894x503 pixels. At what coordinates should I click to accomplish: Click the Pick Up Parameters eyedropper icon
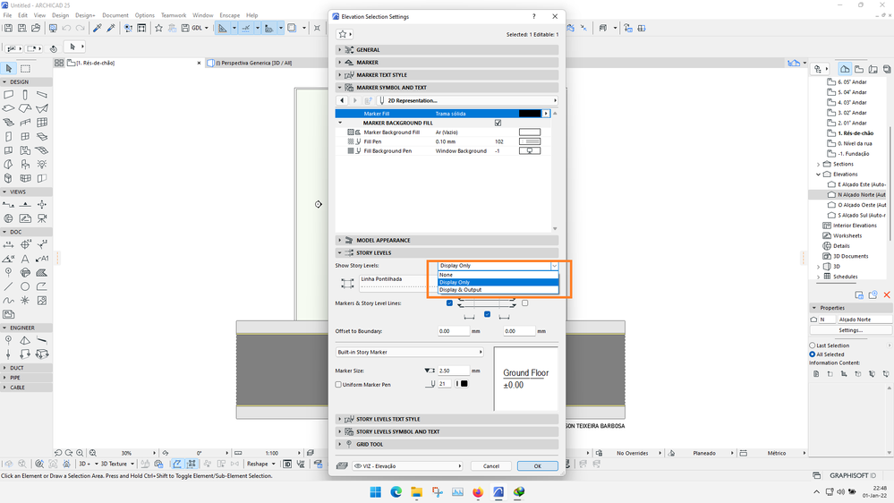(x=98, y=28)
